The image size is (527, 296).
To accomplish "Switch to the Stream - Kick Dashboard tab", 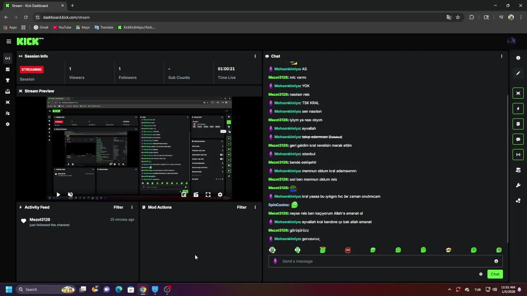I will click(35, 6).
